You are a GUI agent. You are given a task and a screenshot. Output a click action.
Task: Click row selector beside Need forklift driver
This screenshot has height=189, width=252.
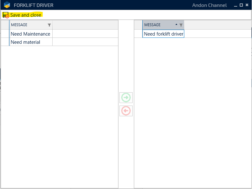138,34
